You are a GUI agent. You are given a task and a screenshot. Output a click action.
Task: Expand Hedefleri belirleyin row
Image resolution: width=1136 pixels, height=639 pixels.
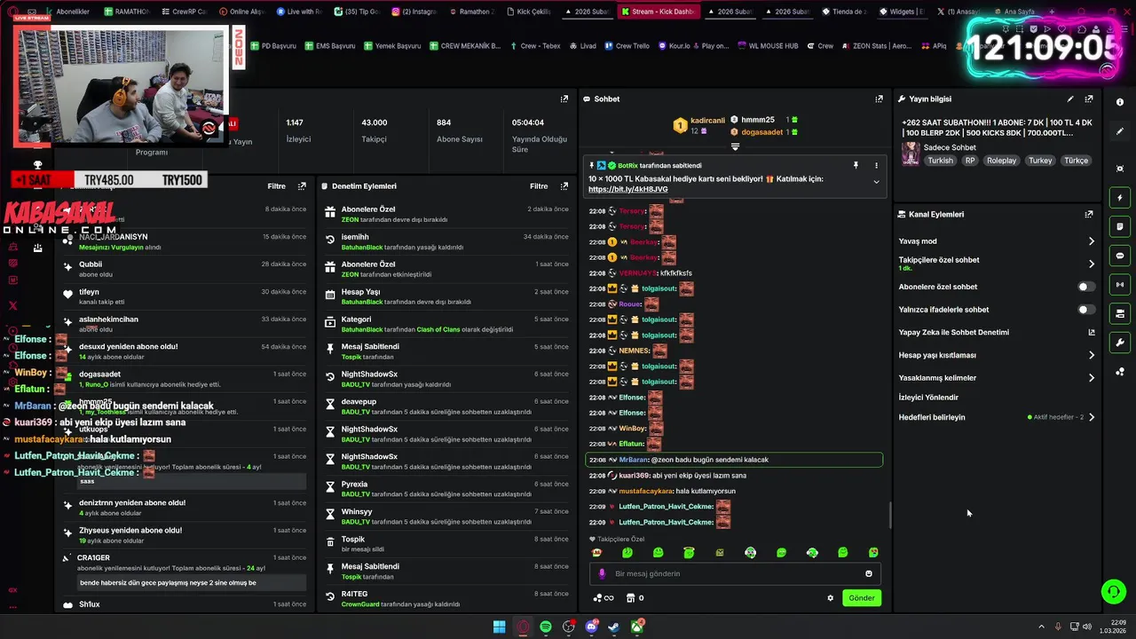pos(1091,417)
